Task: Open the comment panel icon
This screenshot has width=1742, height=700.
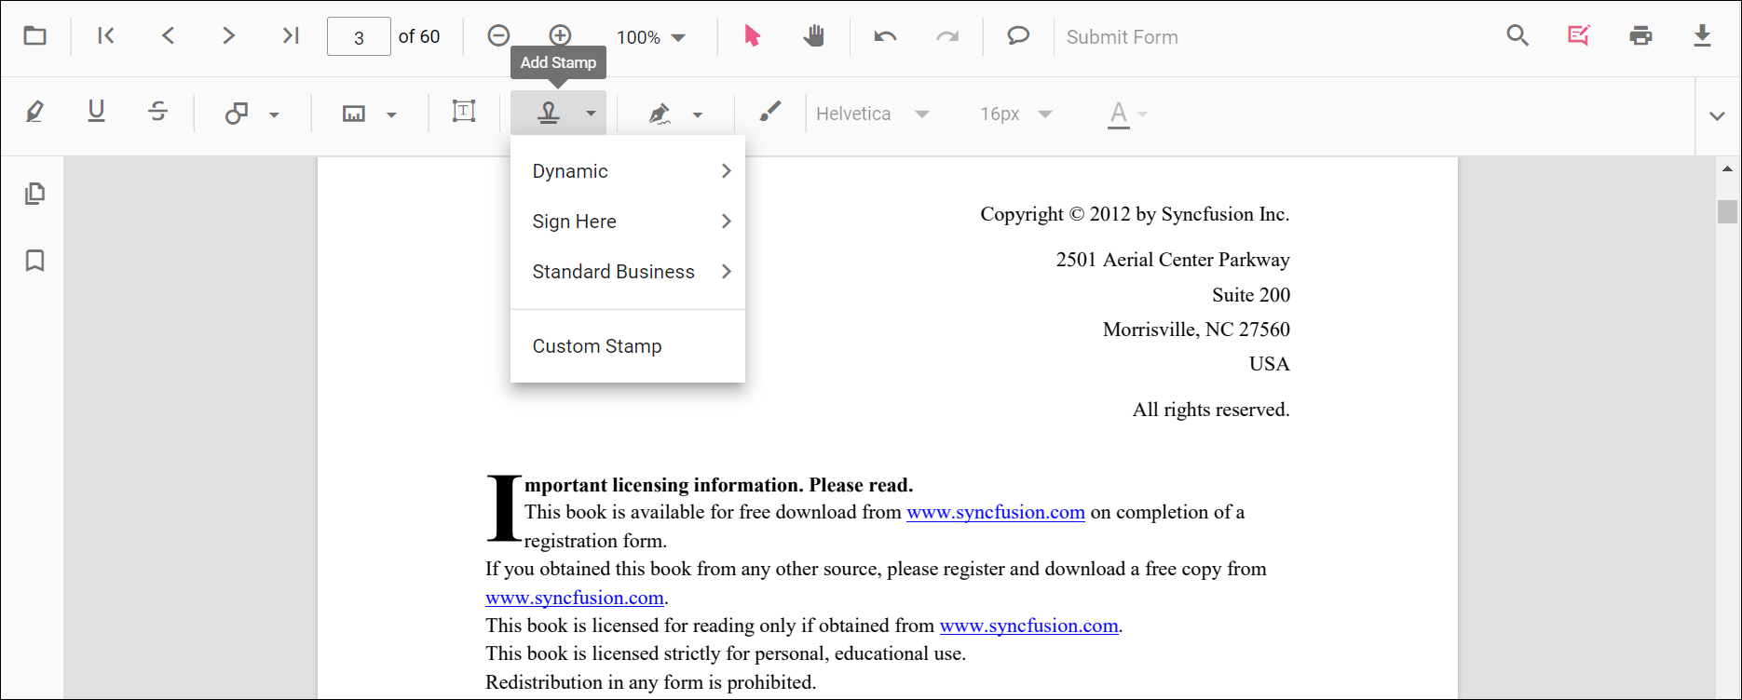Action: click(1018, 36)
